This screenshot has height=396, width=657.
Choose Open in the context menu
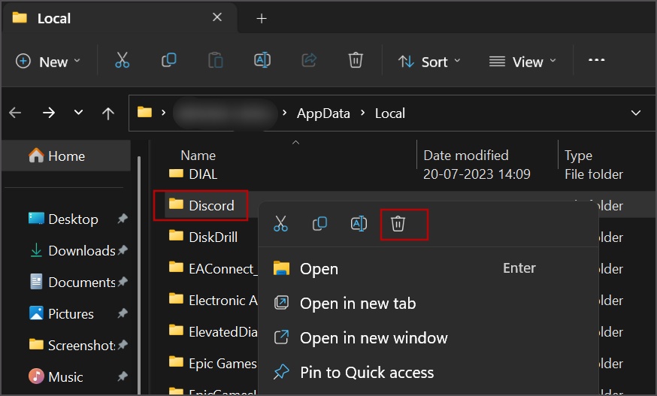(x=428, y=268)
